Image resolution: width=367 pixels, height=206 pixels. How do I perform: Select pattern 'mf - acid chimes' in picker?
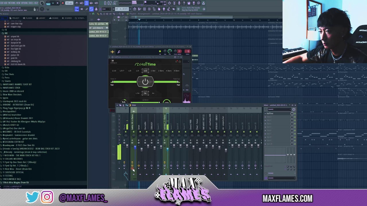point(98,28)
